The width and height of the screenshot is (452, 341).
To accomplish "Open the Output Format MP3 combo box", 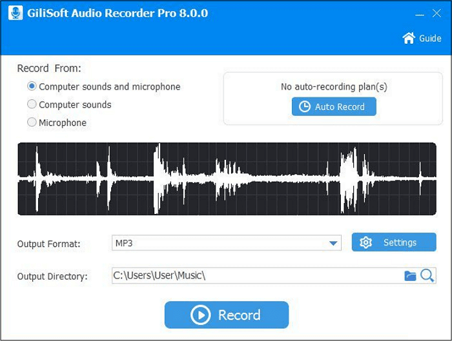I will tap(218, 243).
